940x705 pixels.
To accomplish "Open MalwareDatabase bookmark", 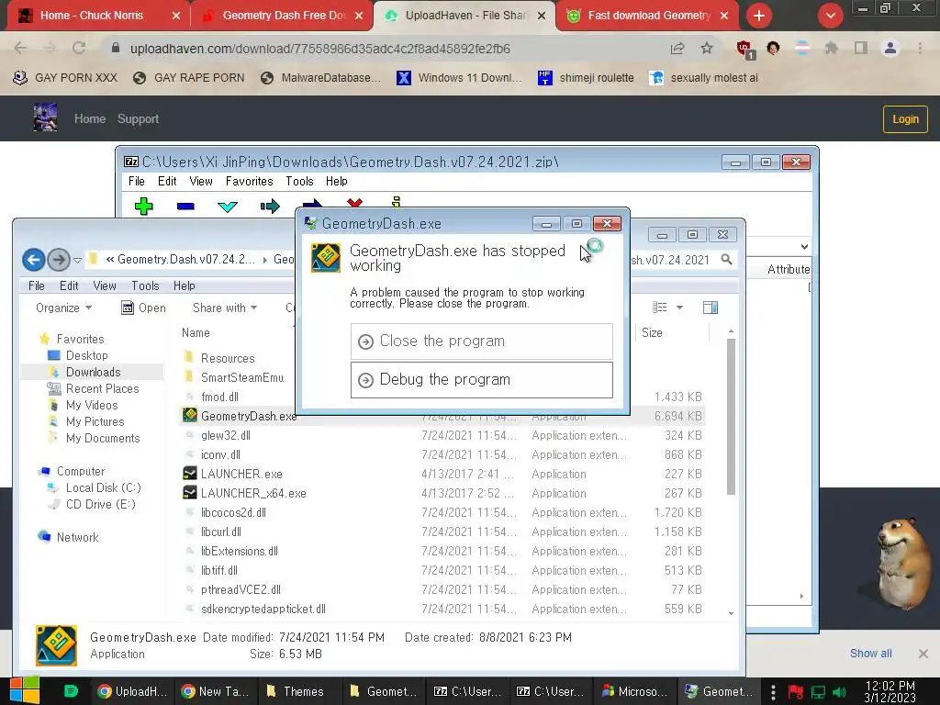I will point(321,78).
